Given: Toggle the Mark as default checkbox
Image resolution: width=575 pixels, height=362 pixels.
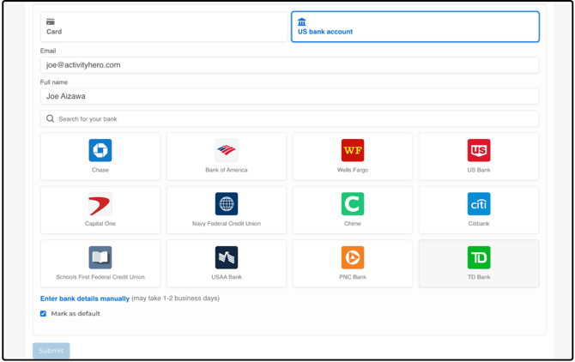Looking at the screenshot, I should (44, 314).
